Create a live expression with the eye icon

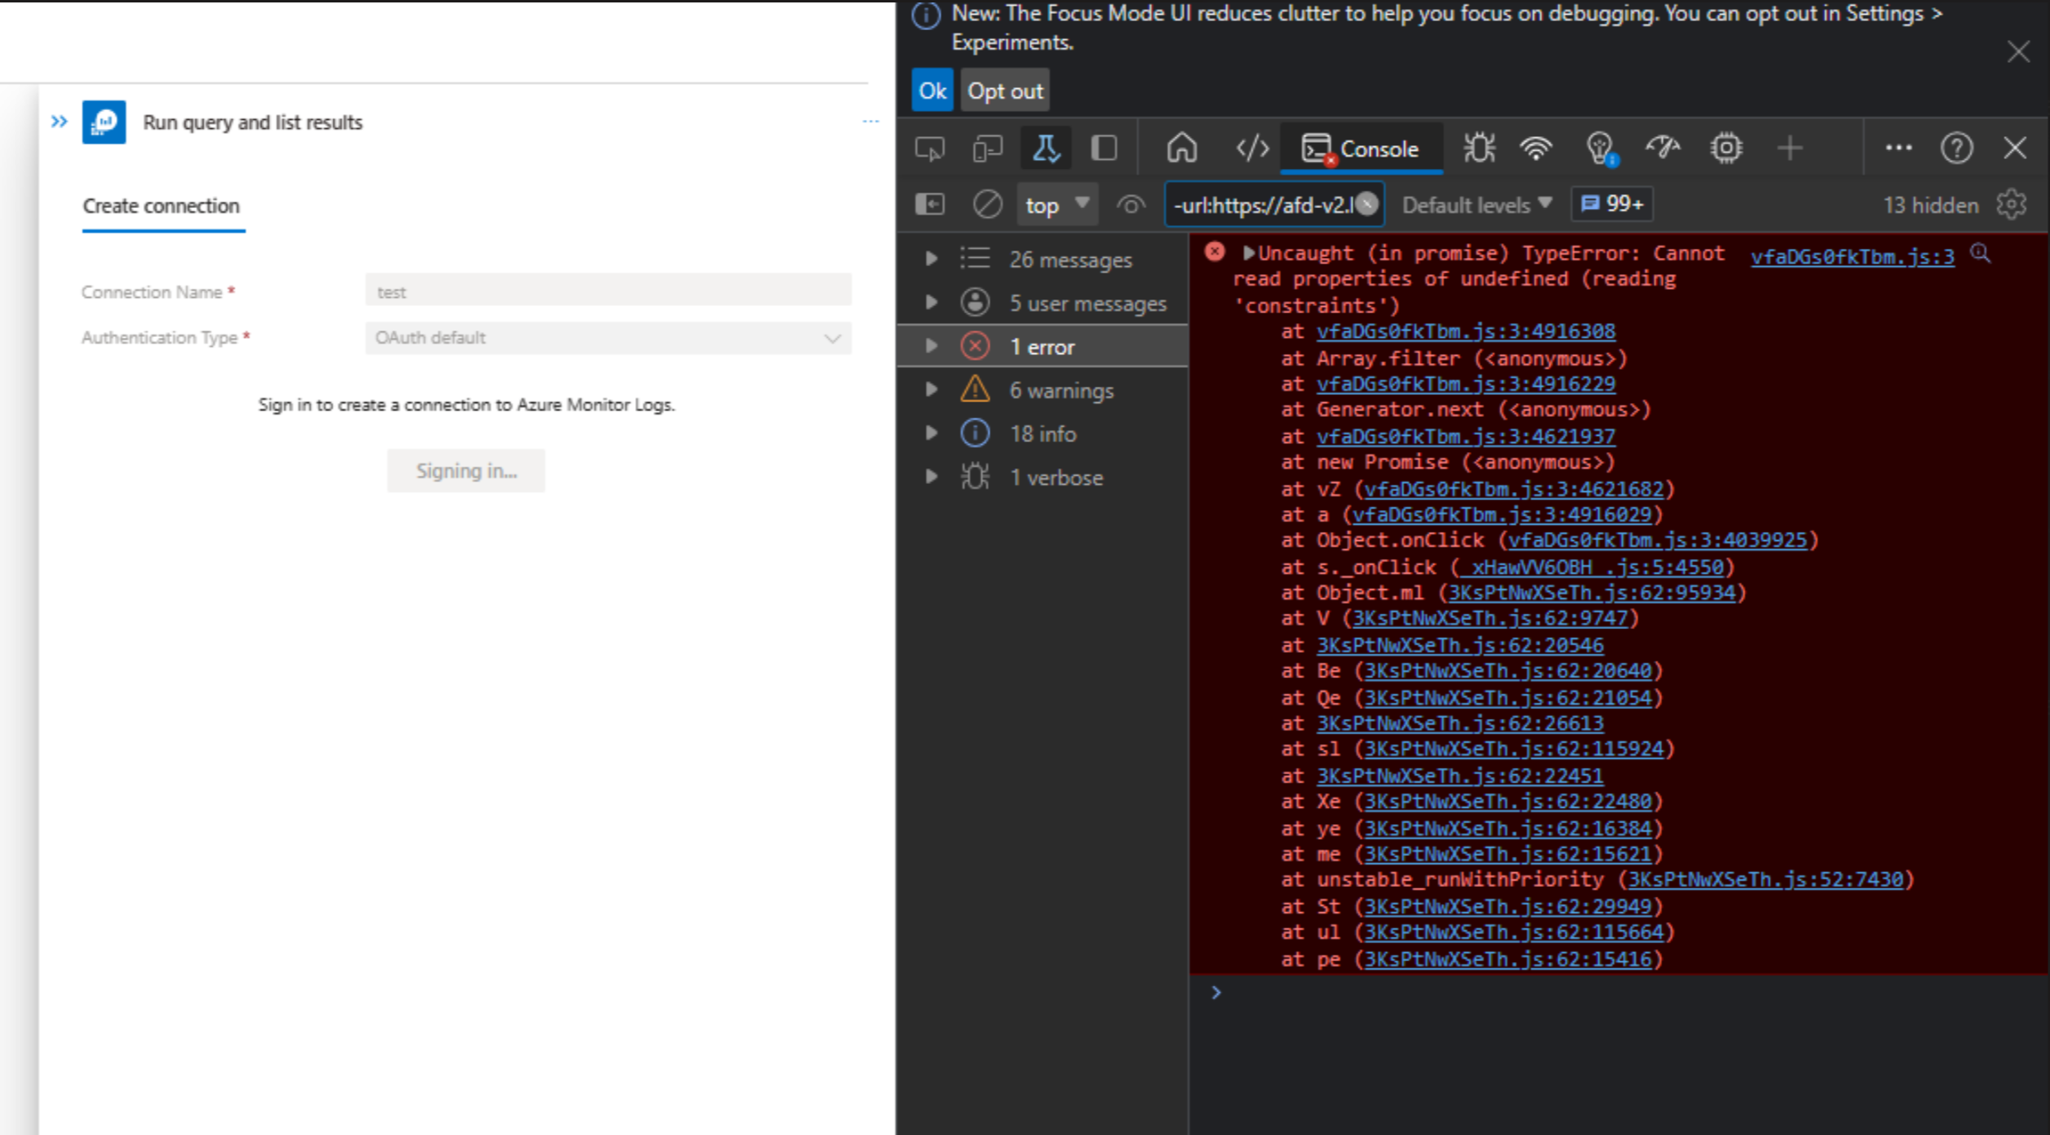[1130, 205]
